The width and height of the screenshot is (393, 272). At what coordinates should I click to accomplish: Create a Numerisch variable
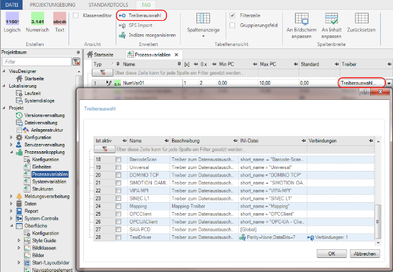(37, 22)
